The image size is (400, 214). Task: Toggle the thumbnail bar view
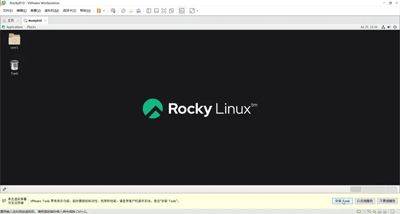point(156,11)
